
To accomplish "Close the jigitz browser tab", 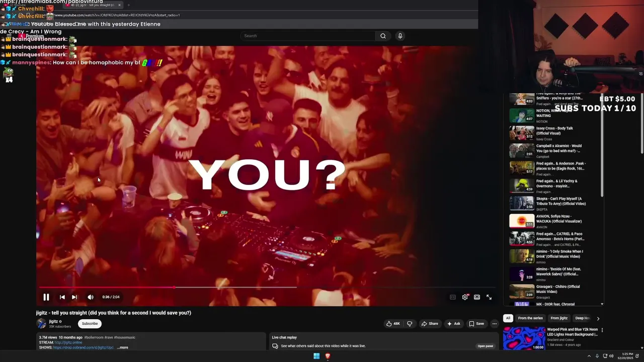I will pos(119,5).
